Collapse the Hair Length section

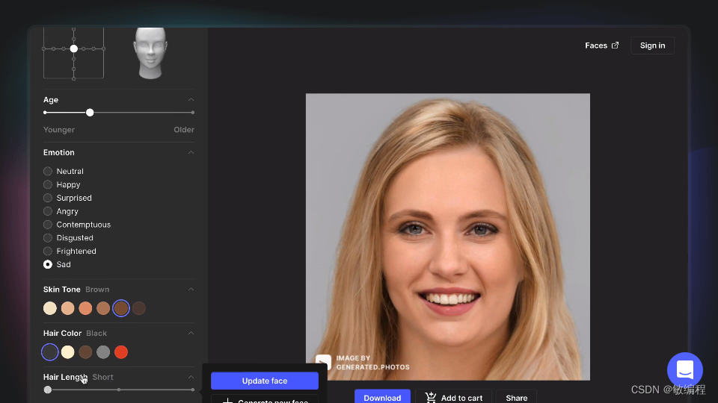tap(191, 377)
